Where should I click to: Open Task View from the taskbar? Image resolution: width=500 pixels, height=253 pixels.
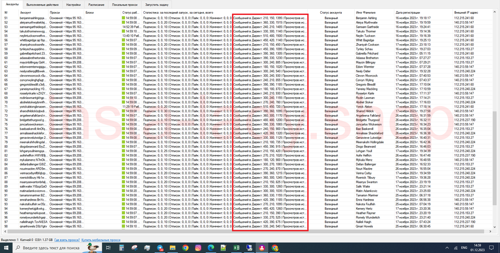click(108, 248)
